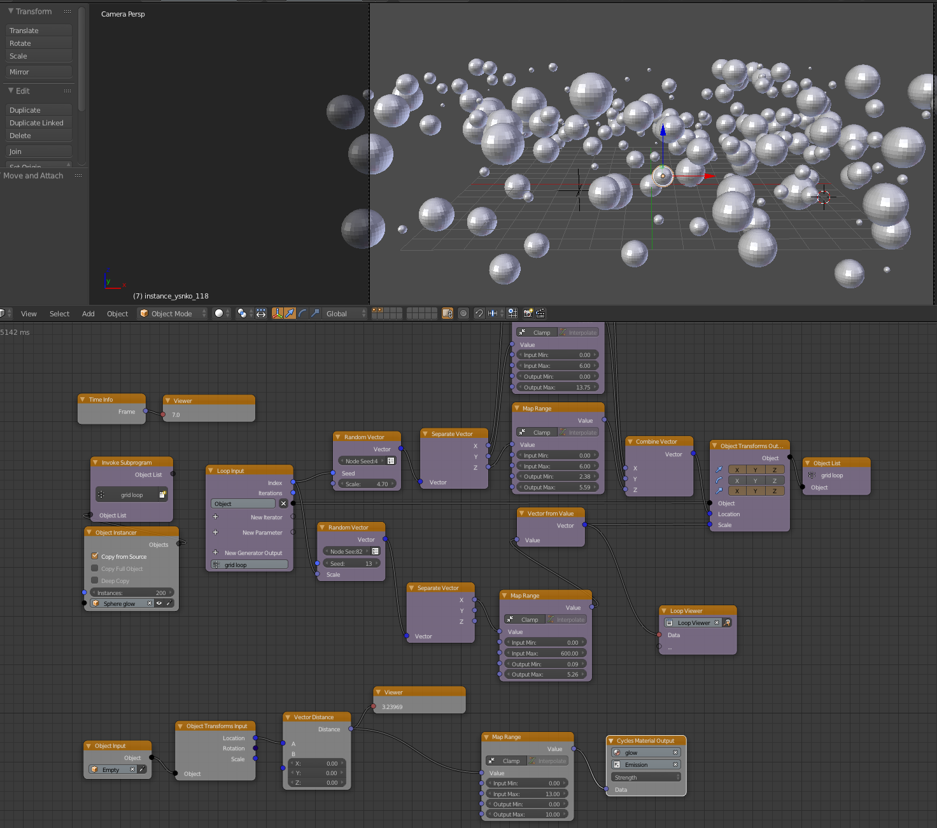Click the OpenGL render image camera icon
This screenshot has width=937, height=828.
528,313
